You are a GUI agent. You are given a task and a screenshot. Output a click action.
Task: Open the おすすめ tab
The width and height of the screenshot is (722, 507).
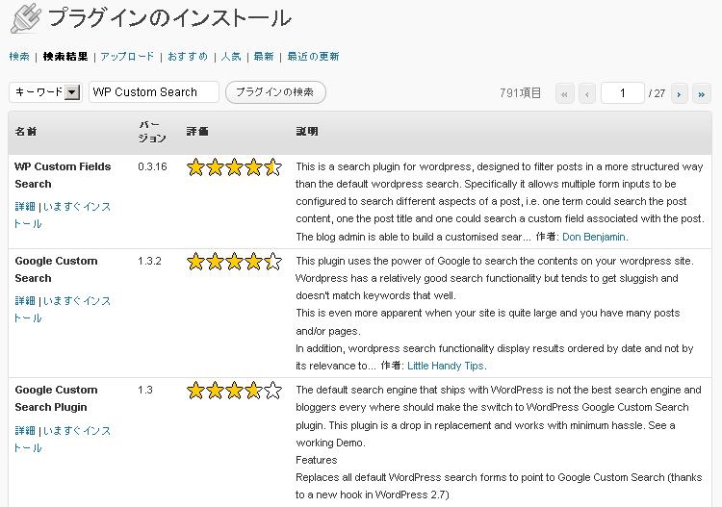click(x=188, y=57)
